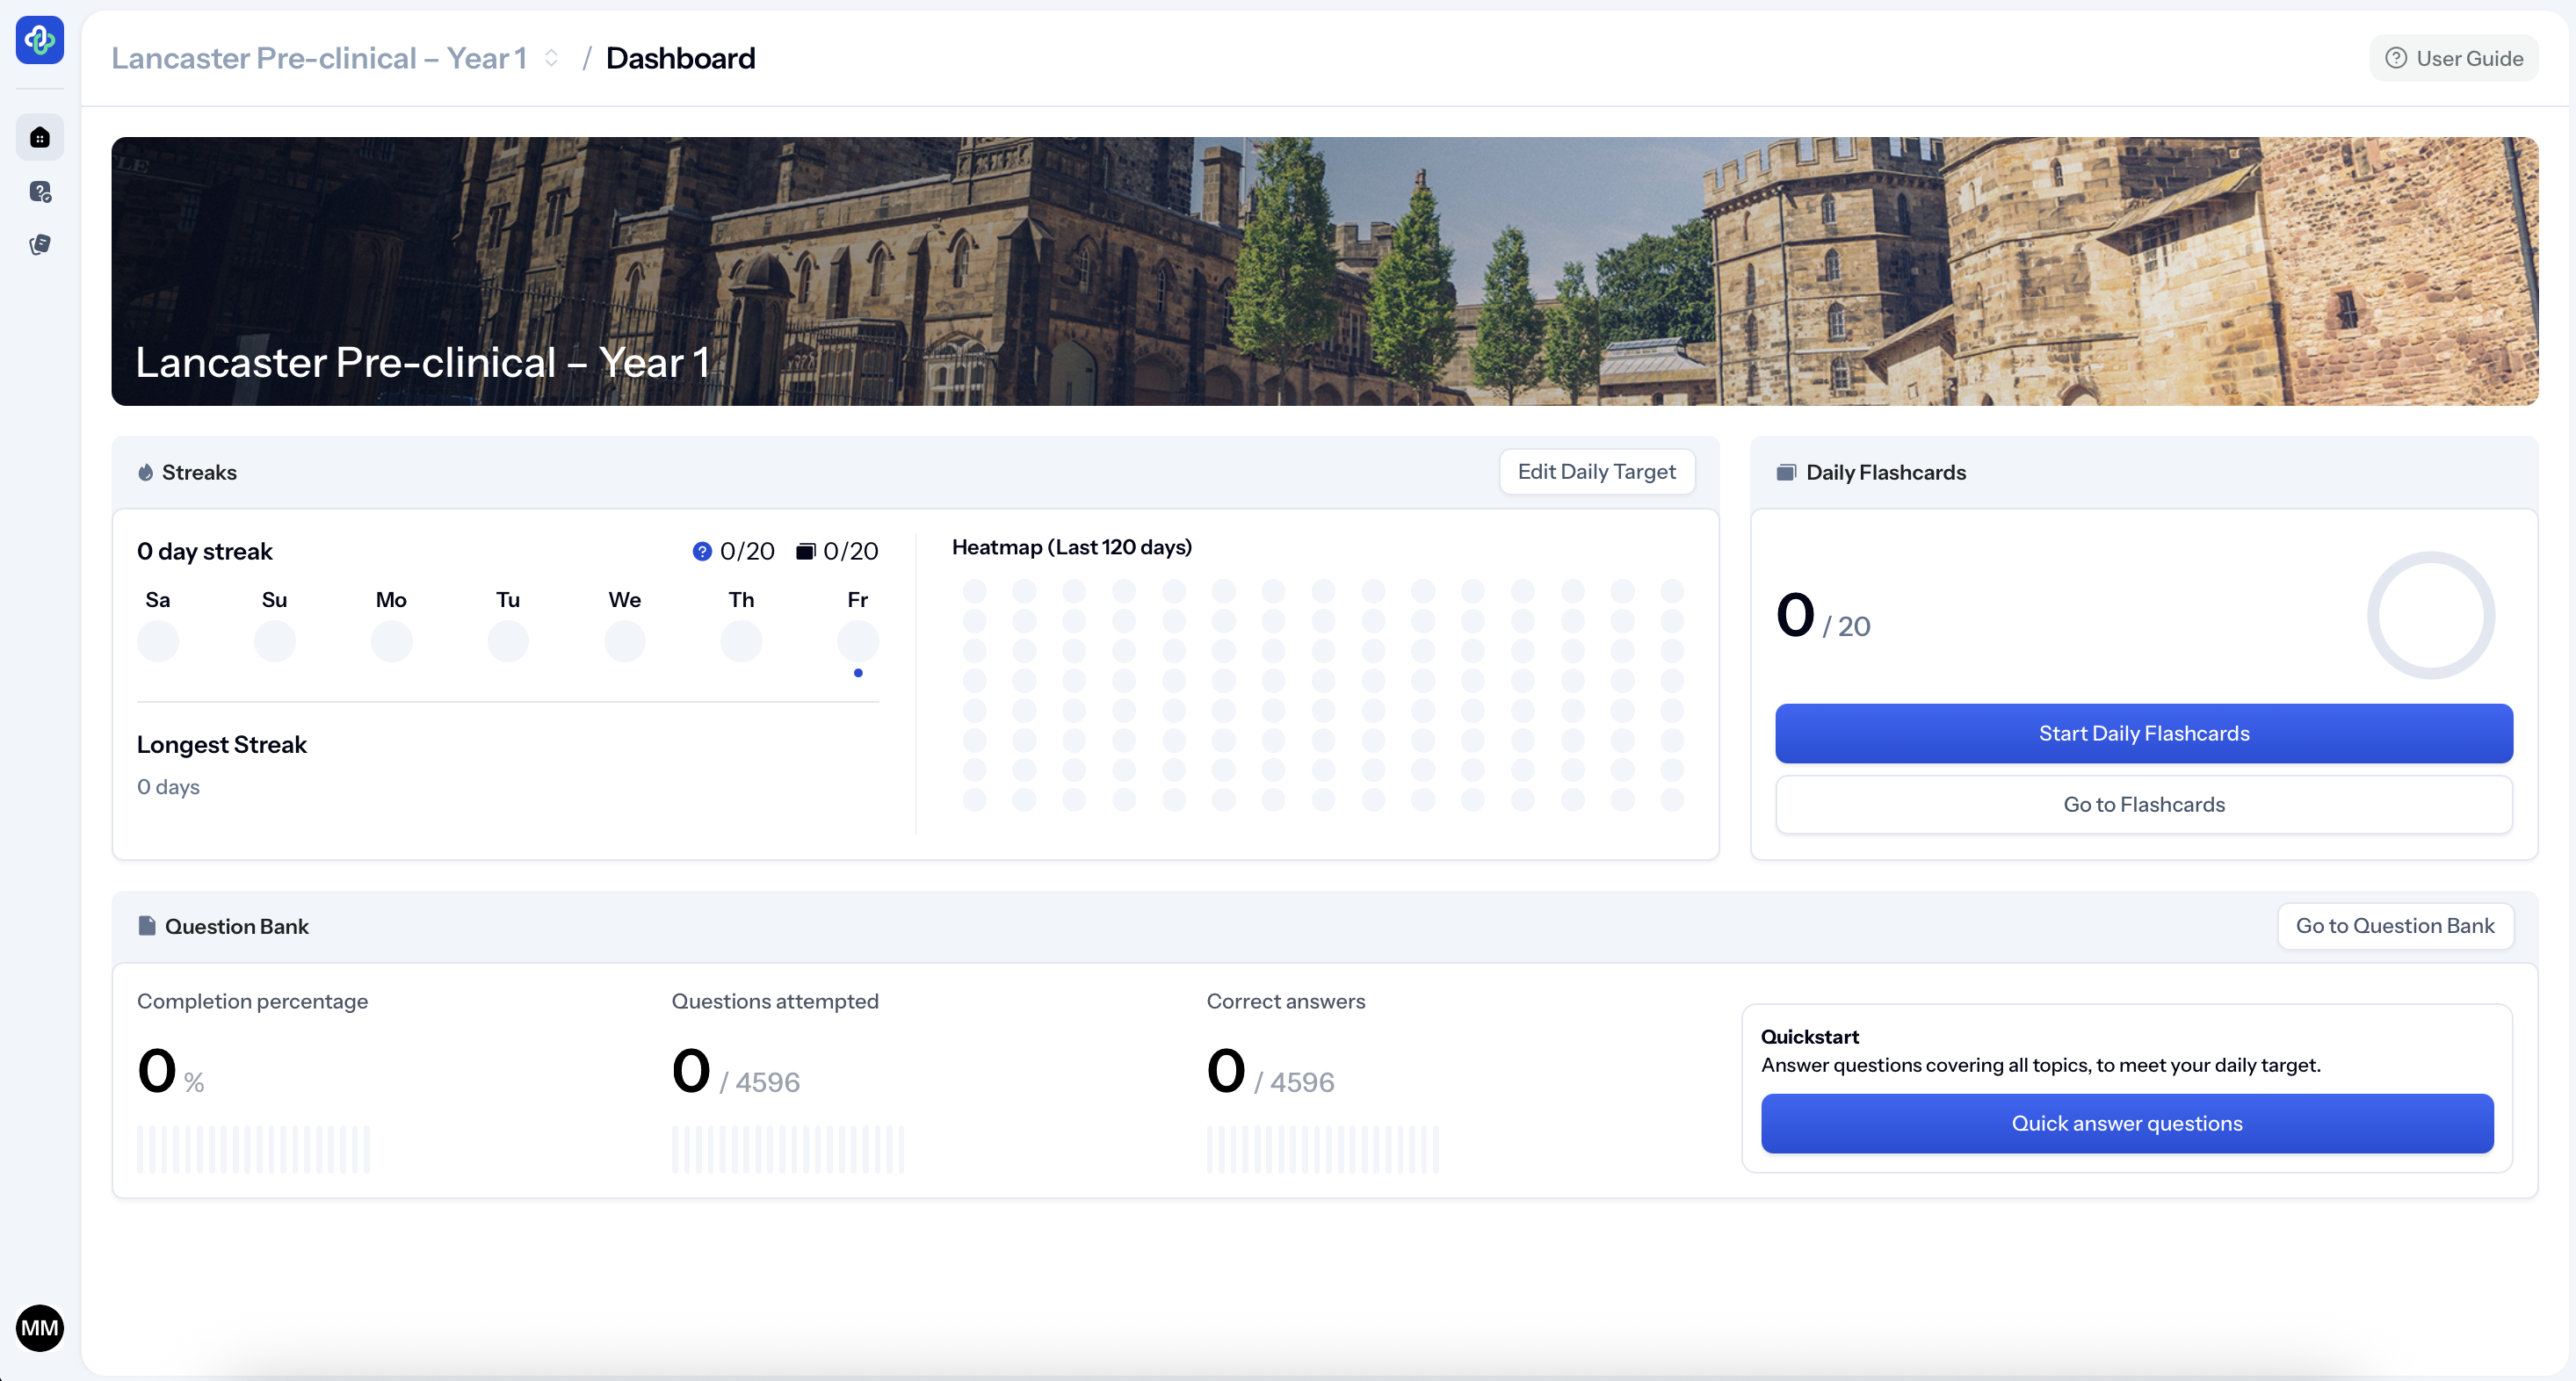
Task: Click the MM user avatar
Action: [x=40, y=1327]
